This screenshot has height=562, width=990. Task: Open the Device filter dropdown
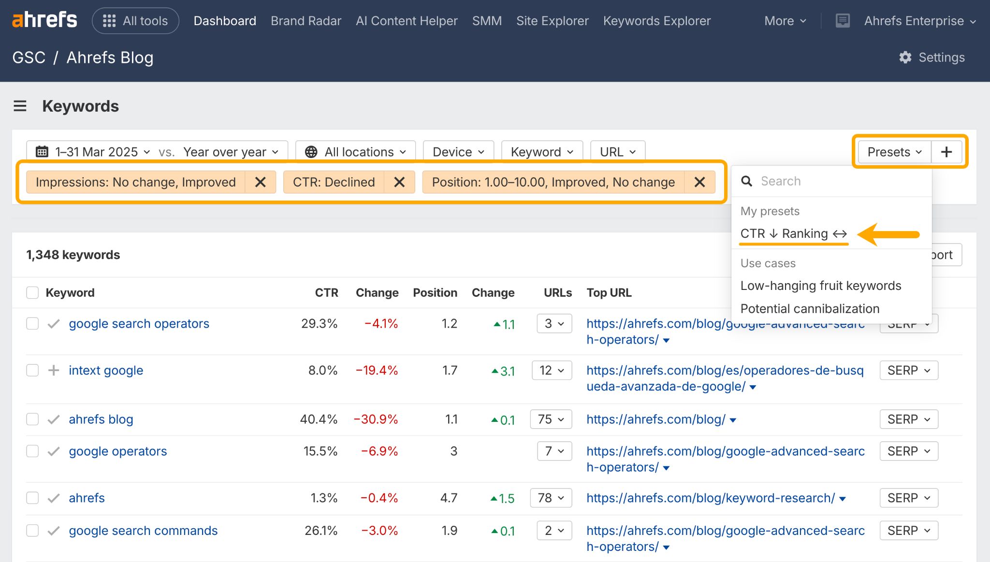click(457, 151)
